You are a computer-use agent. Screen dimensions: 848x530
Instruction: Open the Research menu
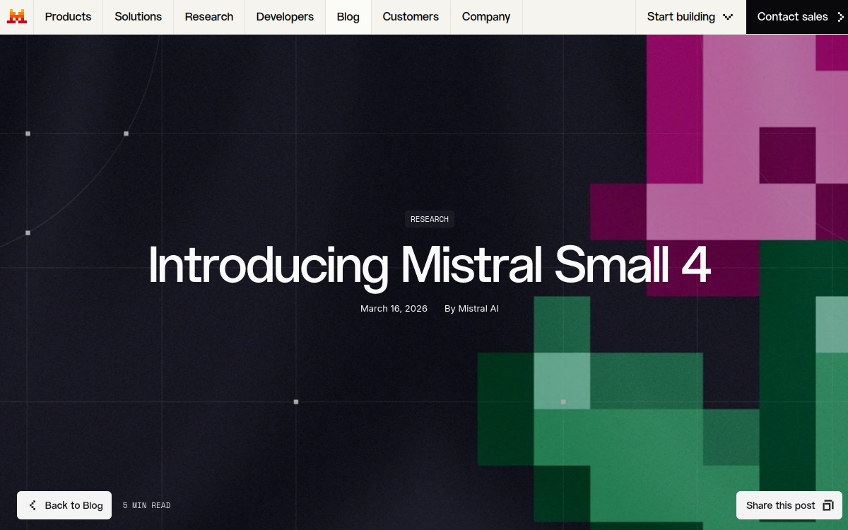(209, 17)
